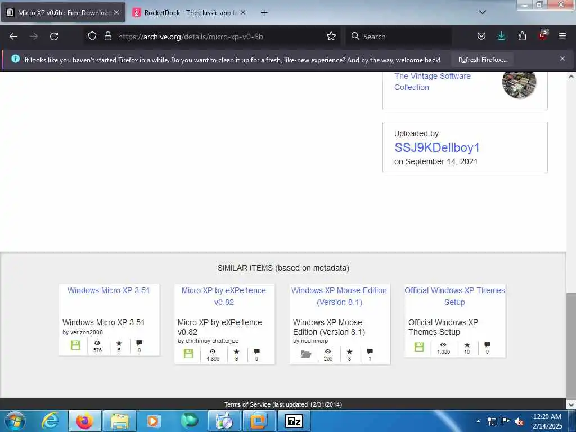Open the Extensions puzzle icon
The image size is (576, 432).
(522, 37)
